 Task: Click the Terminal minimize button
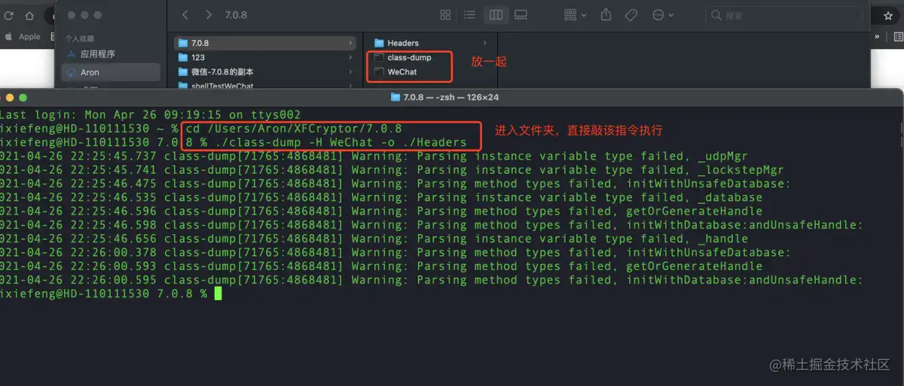[11, 97]
